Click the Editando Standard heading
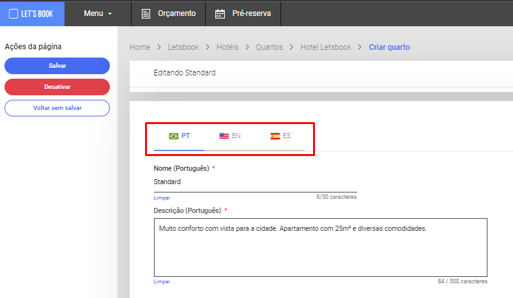 185,73
